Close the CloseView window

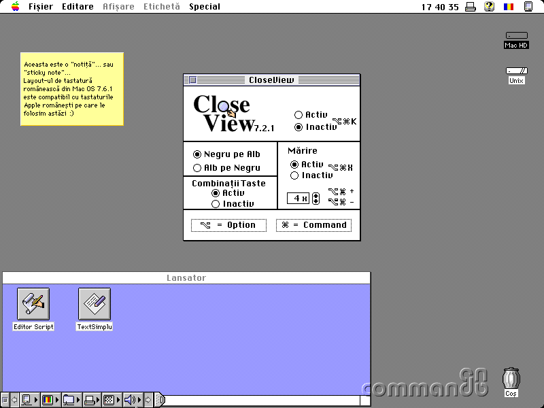pyautogui.click(x=192, y=80)
